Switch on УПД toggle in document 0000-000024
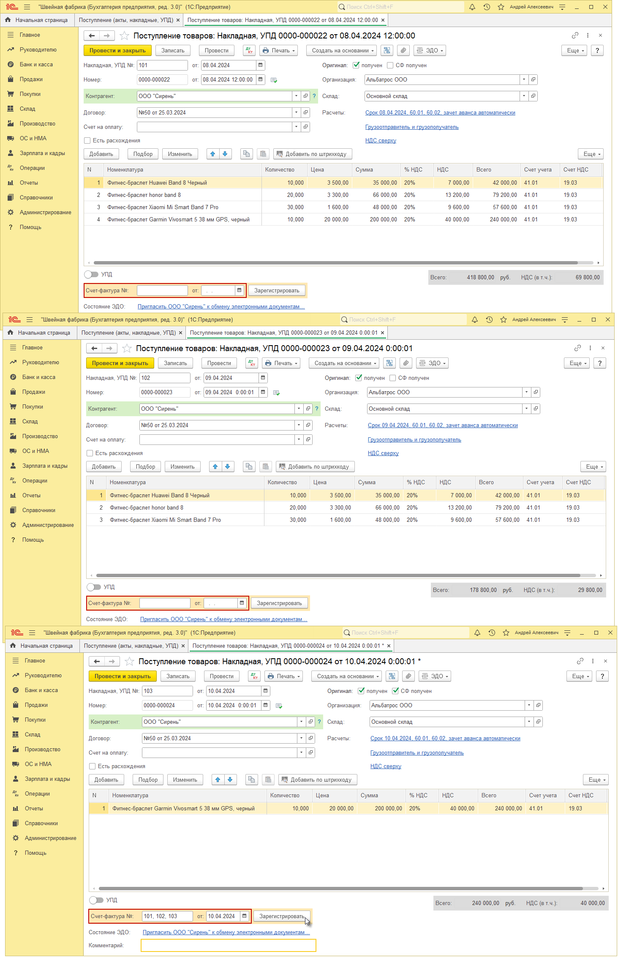The width and height of the screenshot is (618, 957). click(x=96, y=900)
